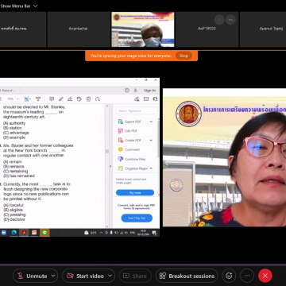The height and width of the screenshot is (286, 286).
Task: Click the blue Try now button
Action: pos(135,193)
